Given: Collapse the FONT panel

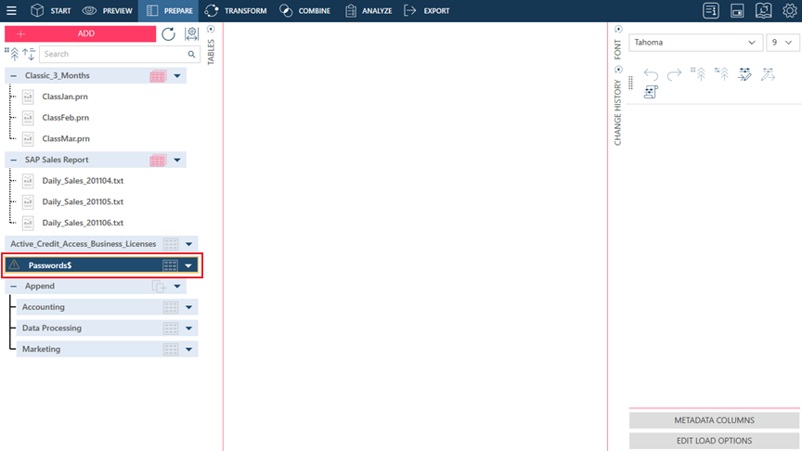Looking at the screenshot, I should click(x=618, y=29).
